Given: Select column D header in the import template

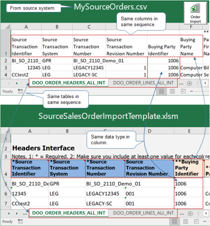Looking at the screenshot, I should click(149, 131).
